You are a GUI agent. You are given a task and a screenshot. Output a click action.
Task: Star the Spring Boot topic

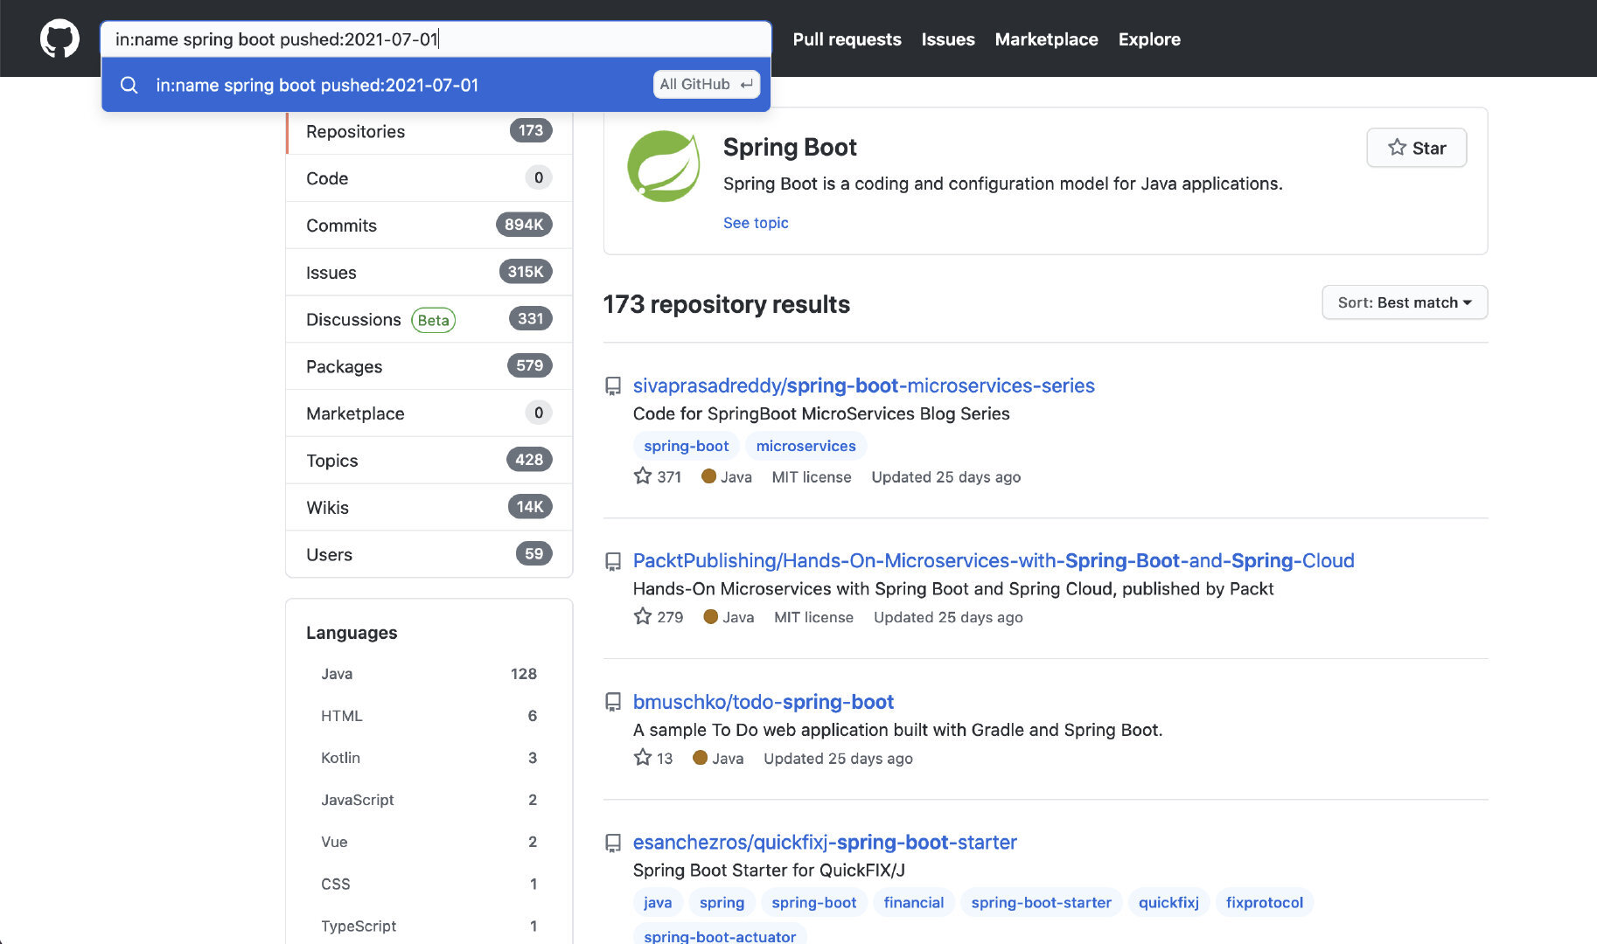[x=1416, y=148]
